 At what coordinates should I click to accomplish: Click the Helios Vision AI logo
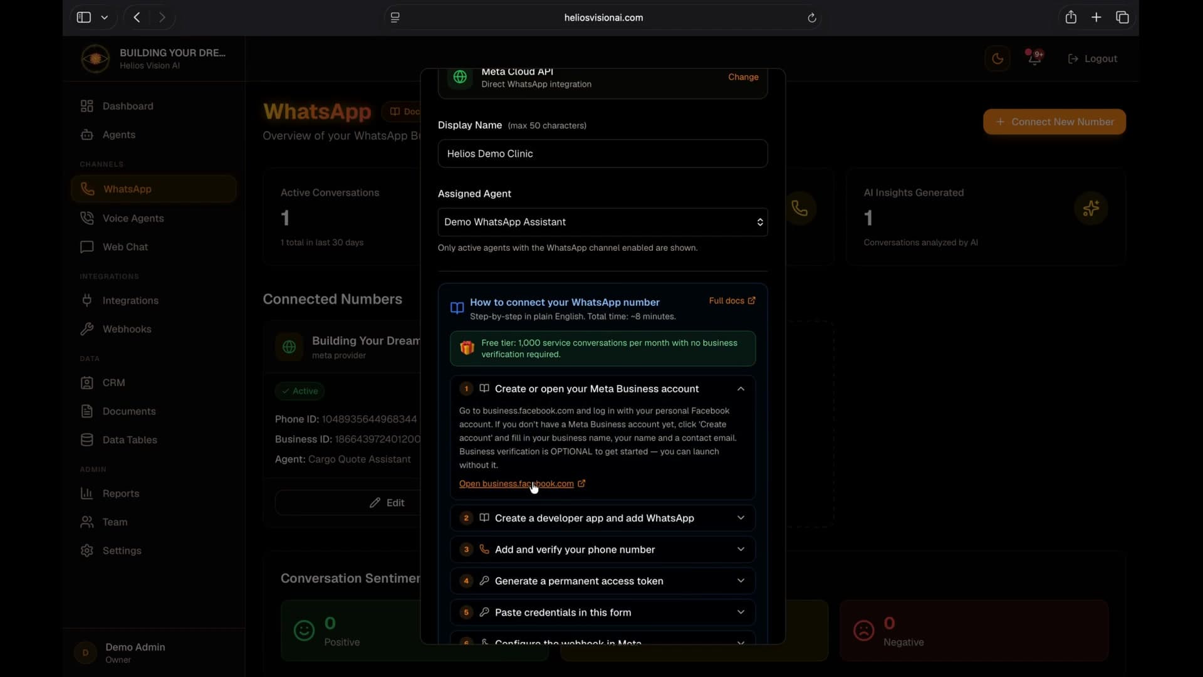click(95, 58)
